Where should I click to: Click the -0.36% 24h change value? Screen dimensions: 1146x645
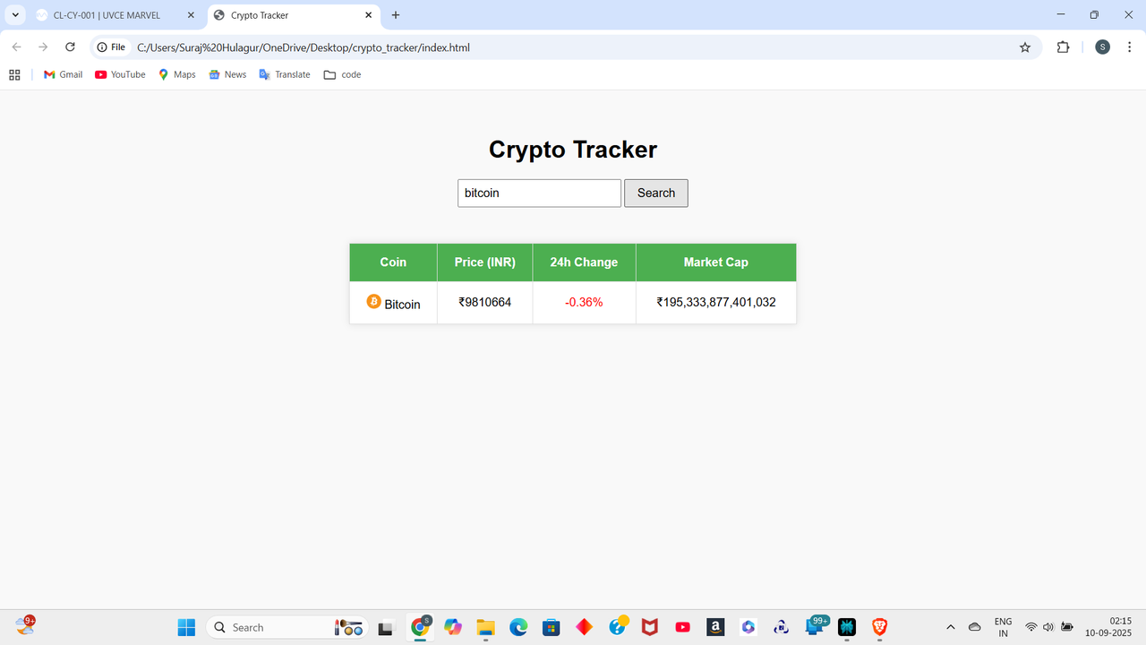[584, 303]
